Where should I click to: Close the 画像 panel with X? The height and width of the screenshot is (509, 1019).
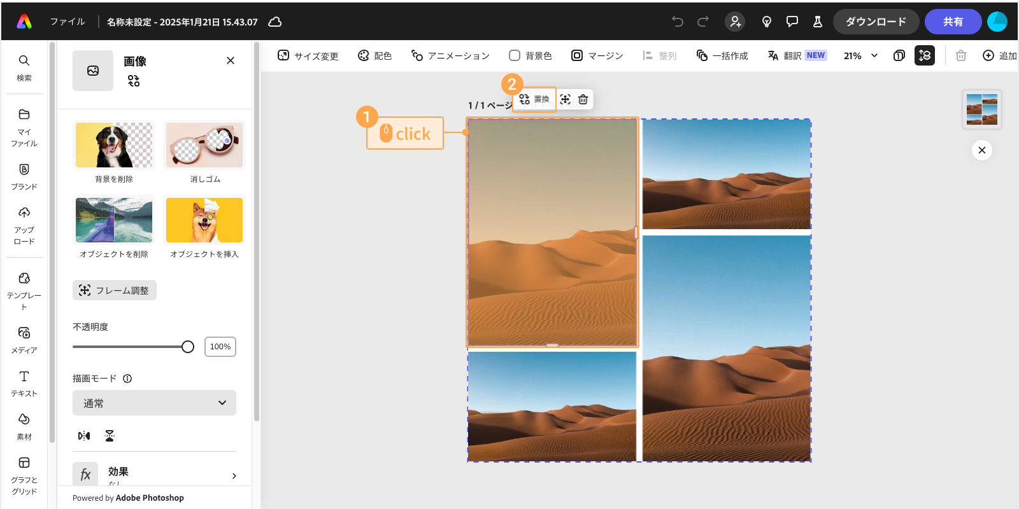click(x=231, y=60)
